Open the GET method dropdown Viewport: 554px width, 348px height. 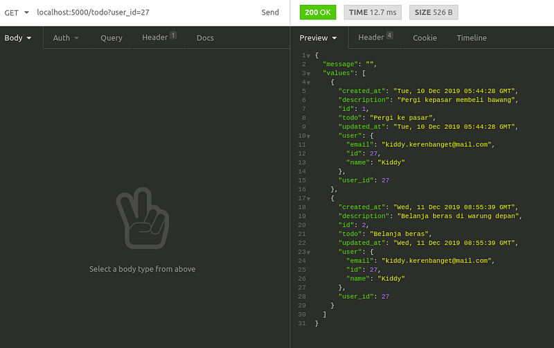click(16, 12)
